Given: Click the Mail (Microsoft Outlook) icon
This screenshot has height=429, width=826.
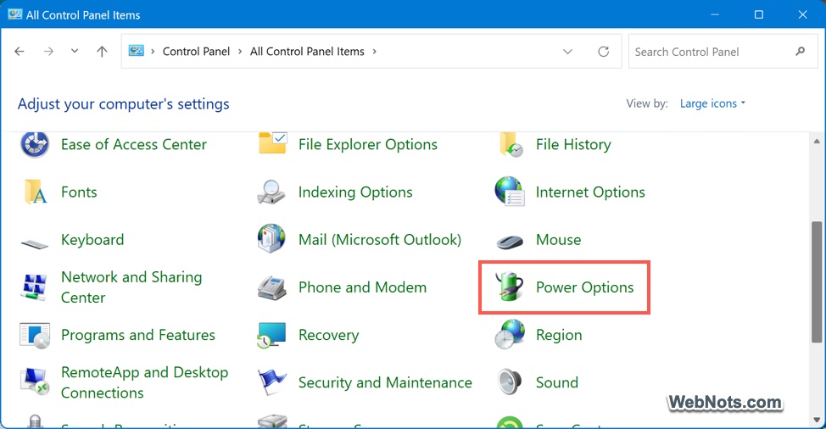Looking at the screenshot, I should tap(272, 238).
